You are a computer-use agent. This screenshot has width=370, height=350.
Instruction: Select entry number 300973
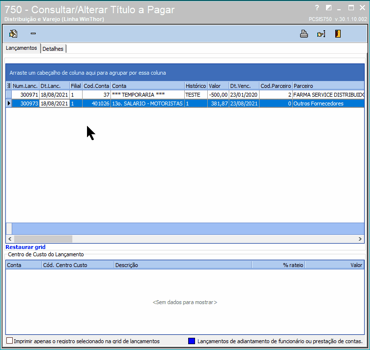(x=25, y=103)
